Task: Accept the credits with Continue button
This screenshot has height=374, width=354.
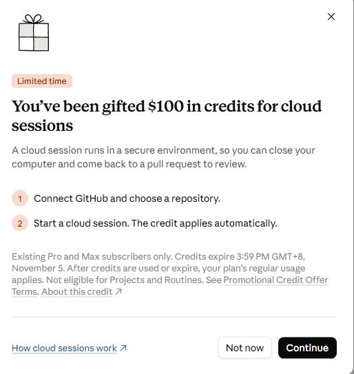Action: coord(307,348)
